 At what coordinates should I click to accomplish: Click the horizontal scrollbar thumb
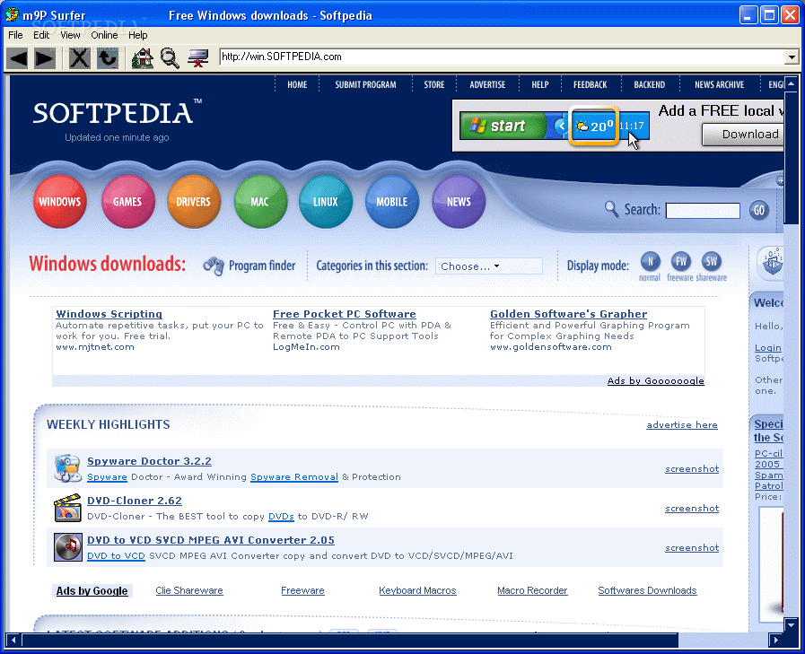(350, 641)
